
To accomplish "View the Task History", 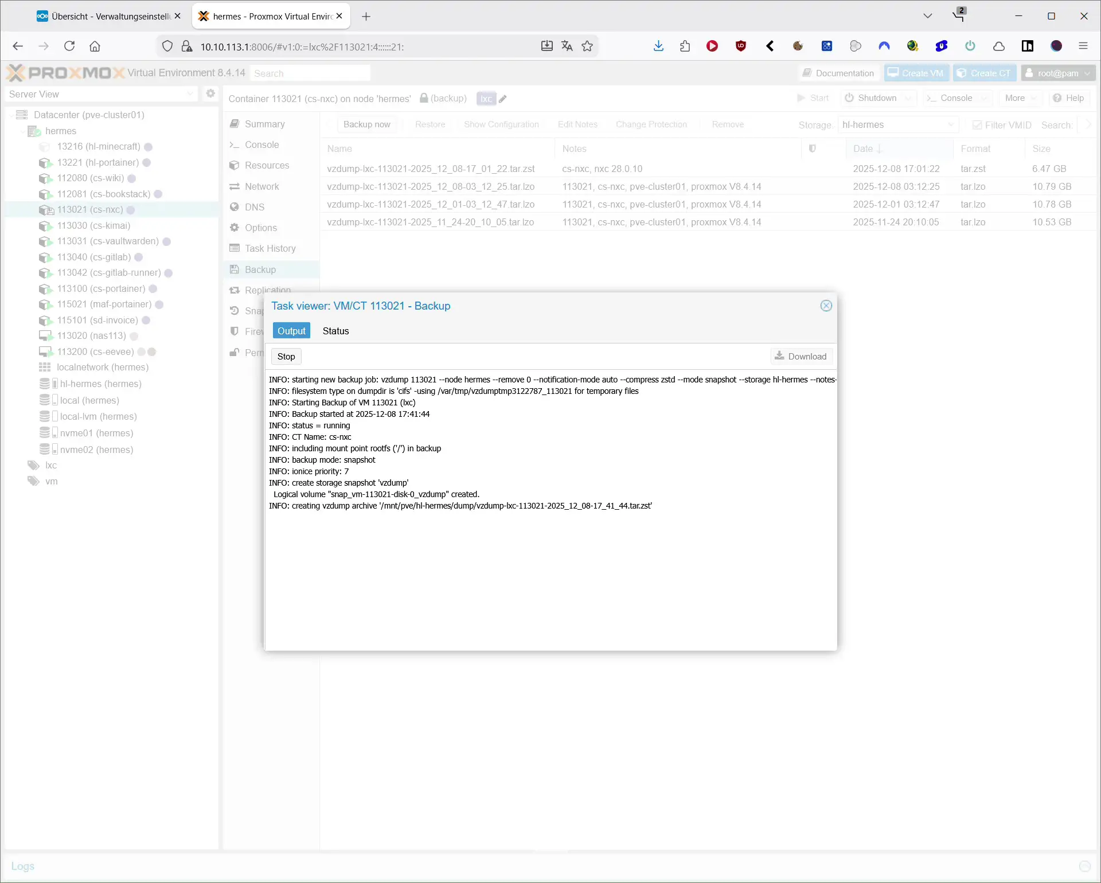I will tap(270, 248).
